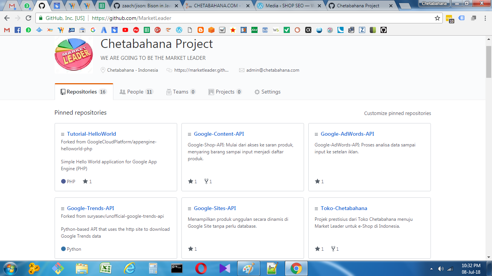Switch to the People tab
Image resolution: width=492 pixels, height=276 pixels.
[x=136, y=92]
